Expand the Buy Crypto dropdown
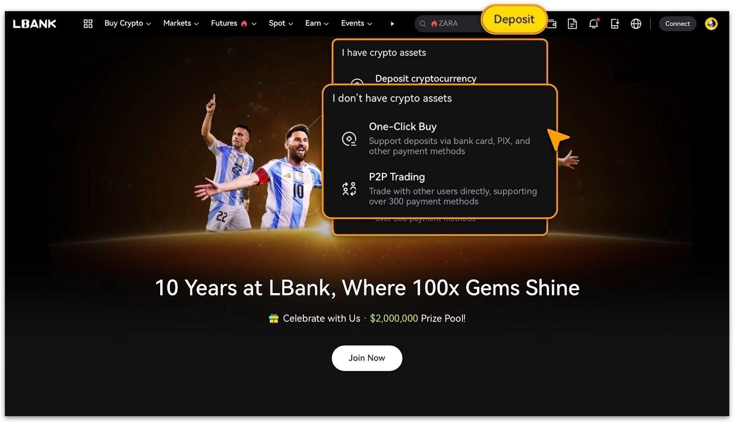The image size is (734, 422). (x=128, y=23)
